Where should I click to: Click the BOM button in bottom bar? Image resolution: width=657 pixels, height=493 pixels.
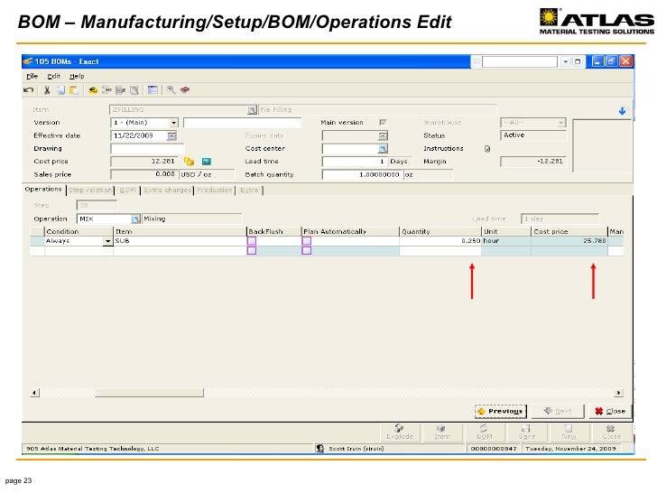(x=485, y=433)
